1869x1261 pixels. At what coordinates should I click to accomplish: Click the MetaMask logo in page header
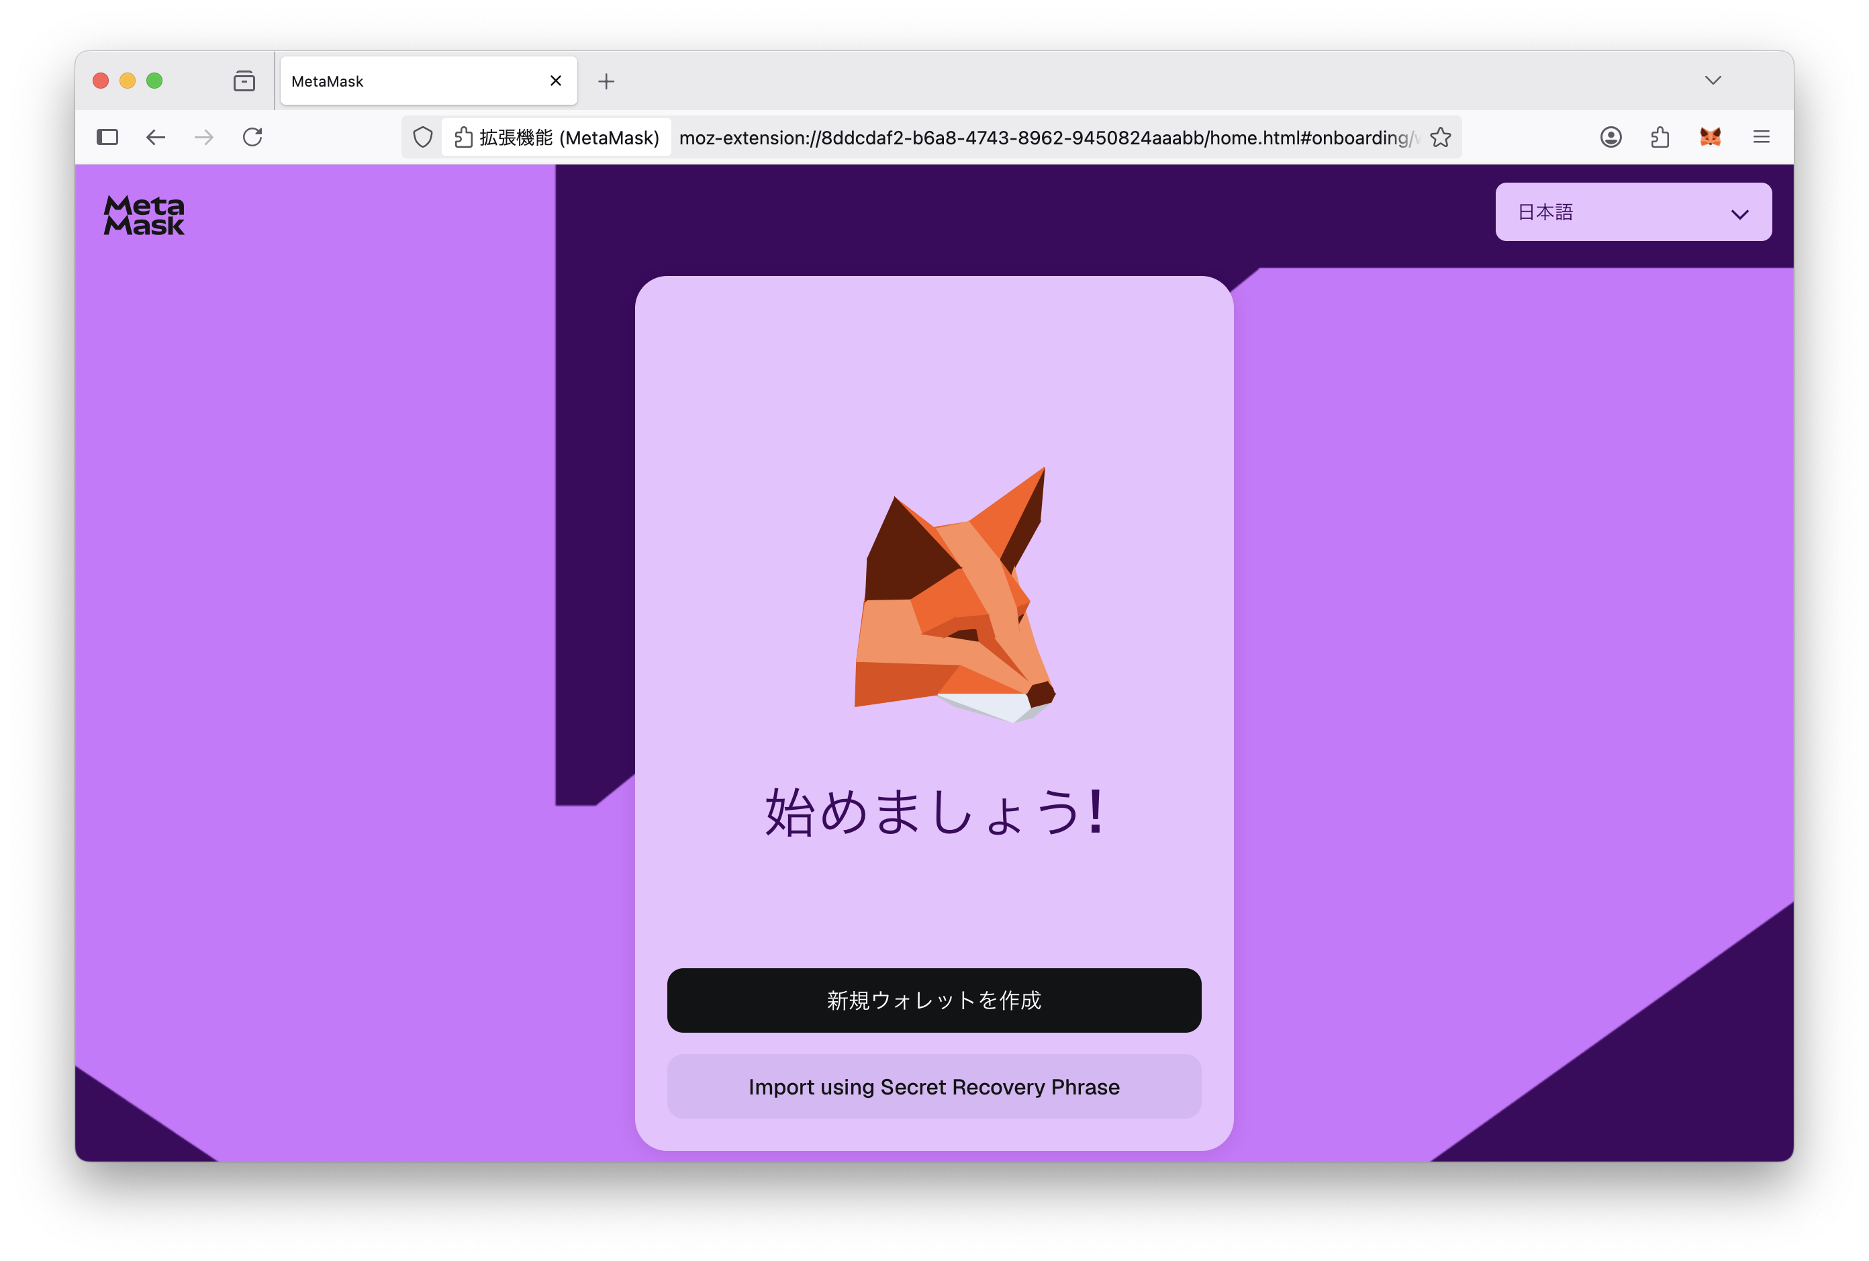(x=144, y=216)
